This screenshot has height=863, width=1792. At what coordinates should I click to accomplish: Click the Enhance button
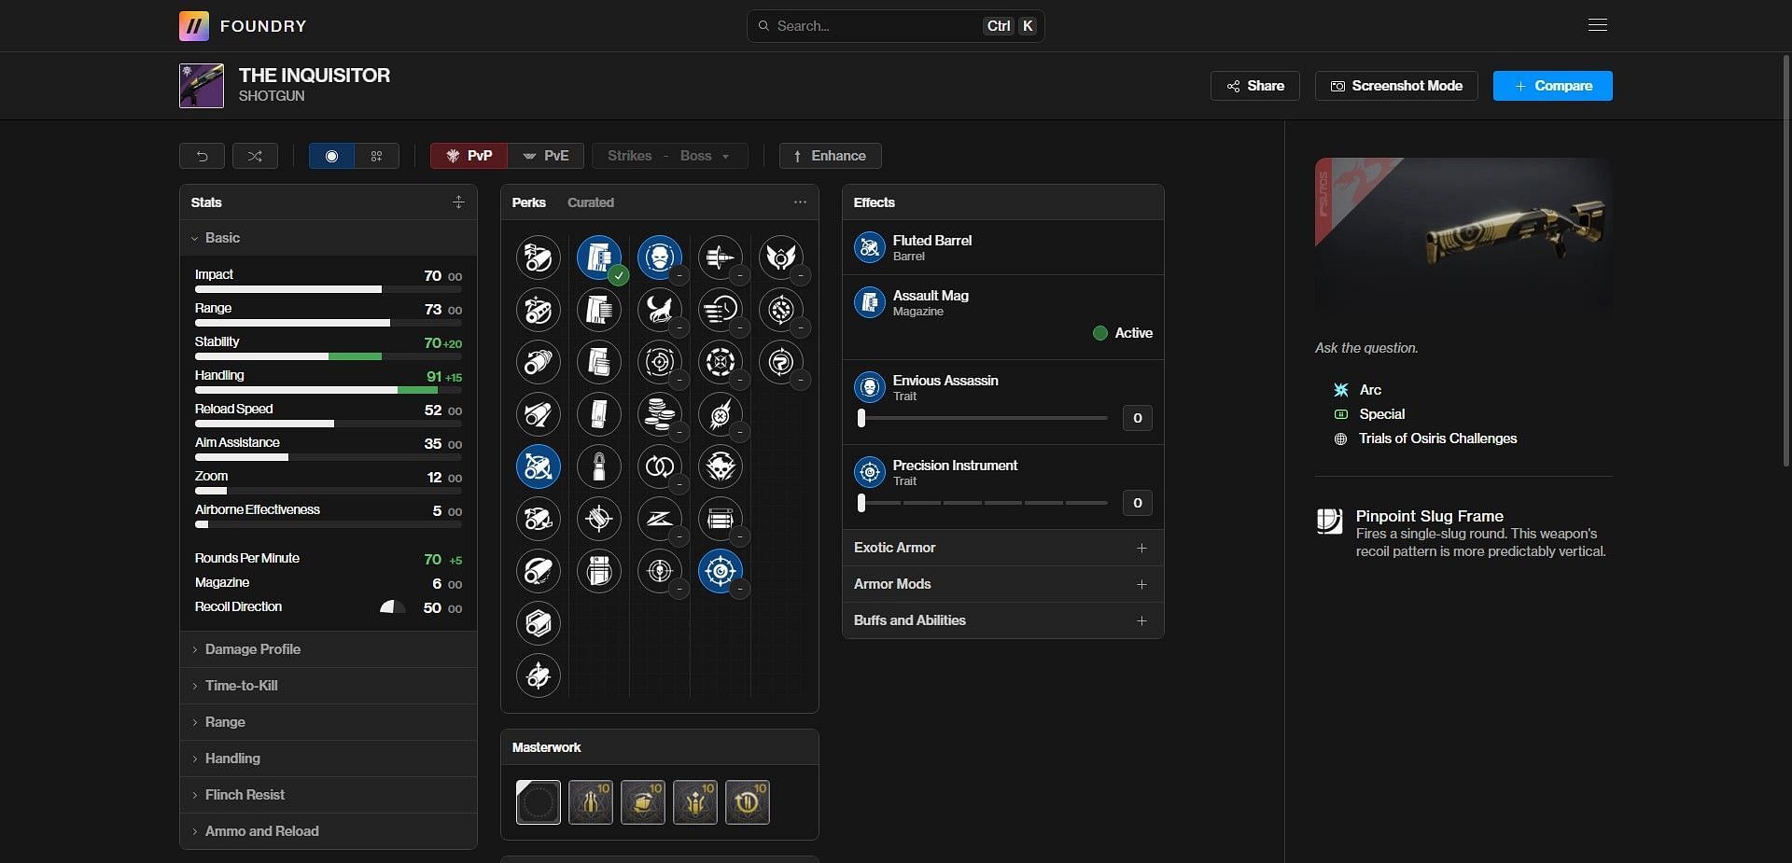(x=830, y=156)
